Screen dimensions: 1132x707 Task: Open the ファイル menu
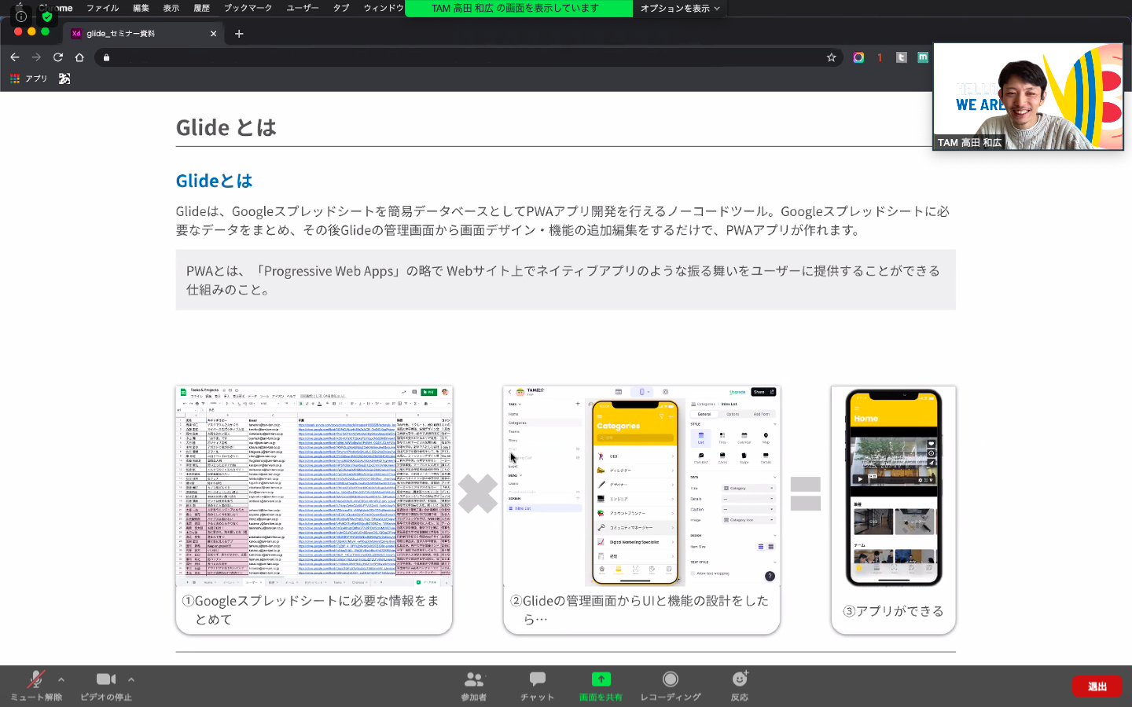click(102, 8)
